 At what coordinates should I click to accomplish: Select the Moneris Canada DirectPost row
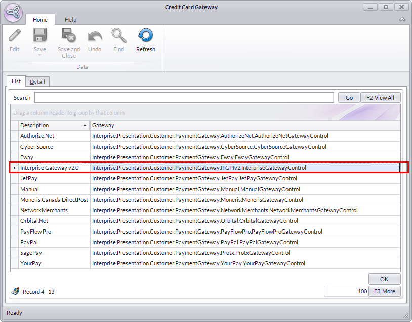(x=205, y=200)
